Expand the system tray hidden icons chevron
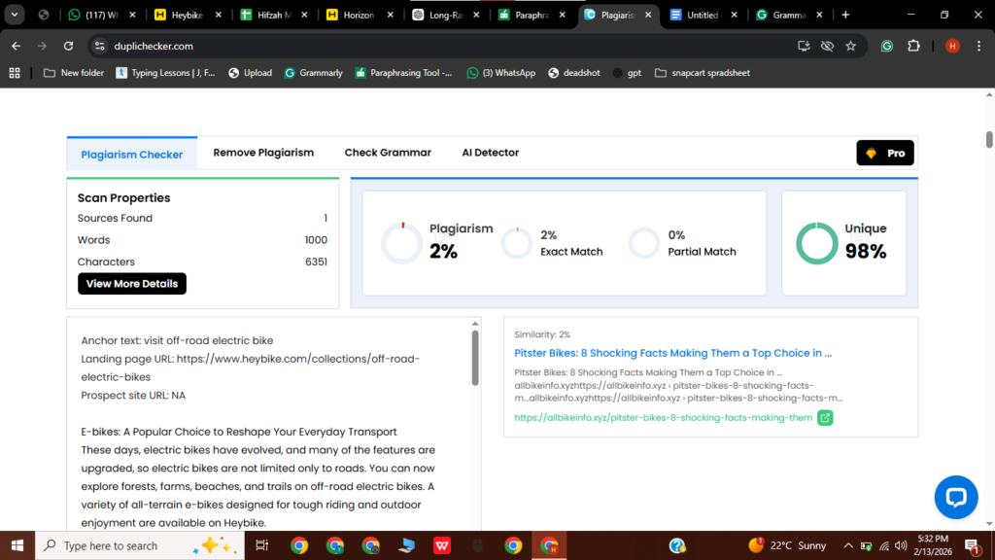The height and width of the screenshot is (560, 995). [x=849, y=545]
